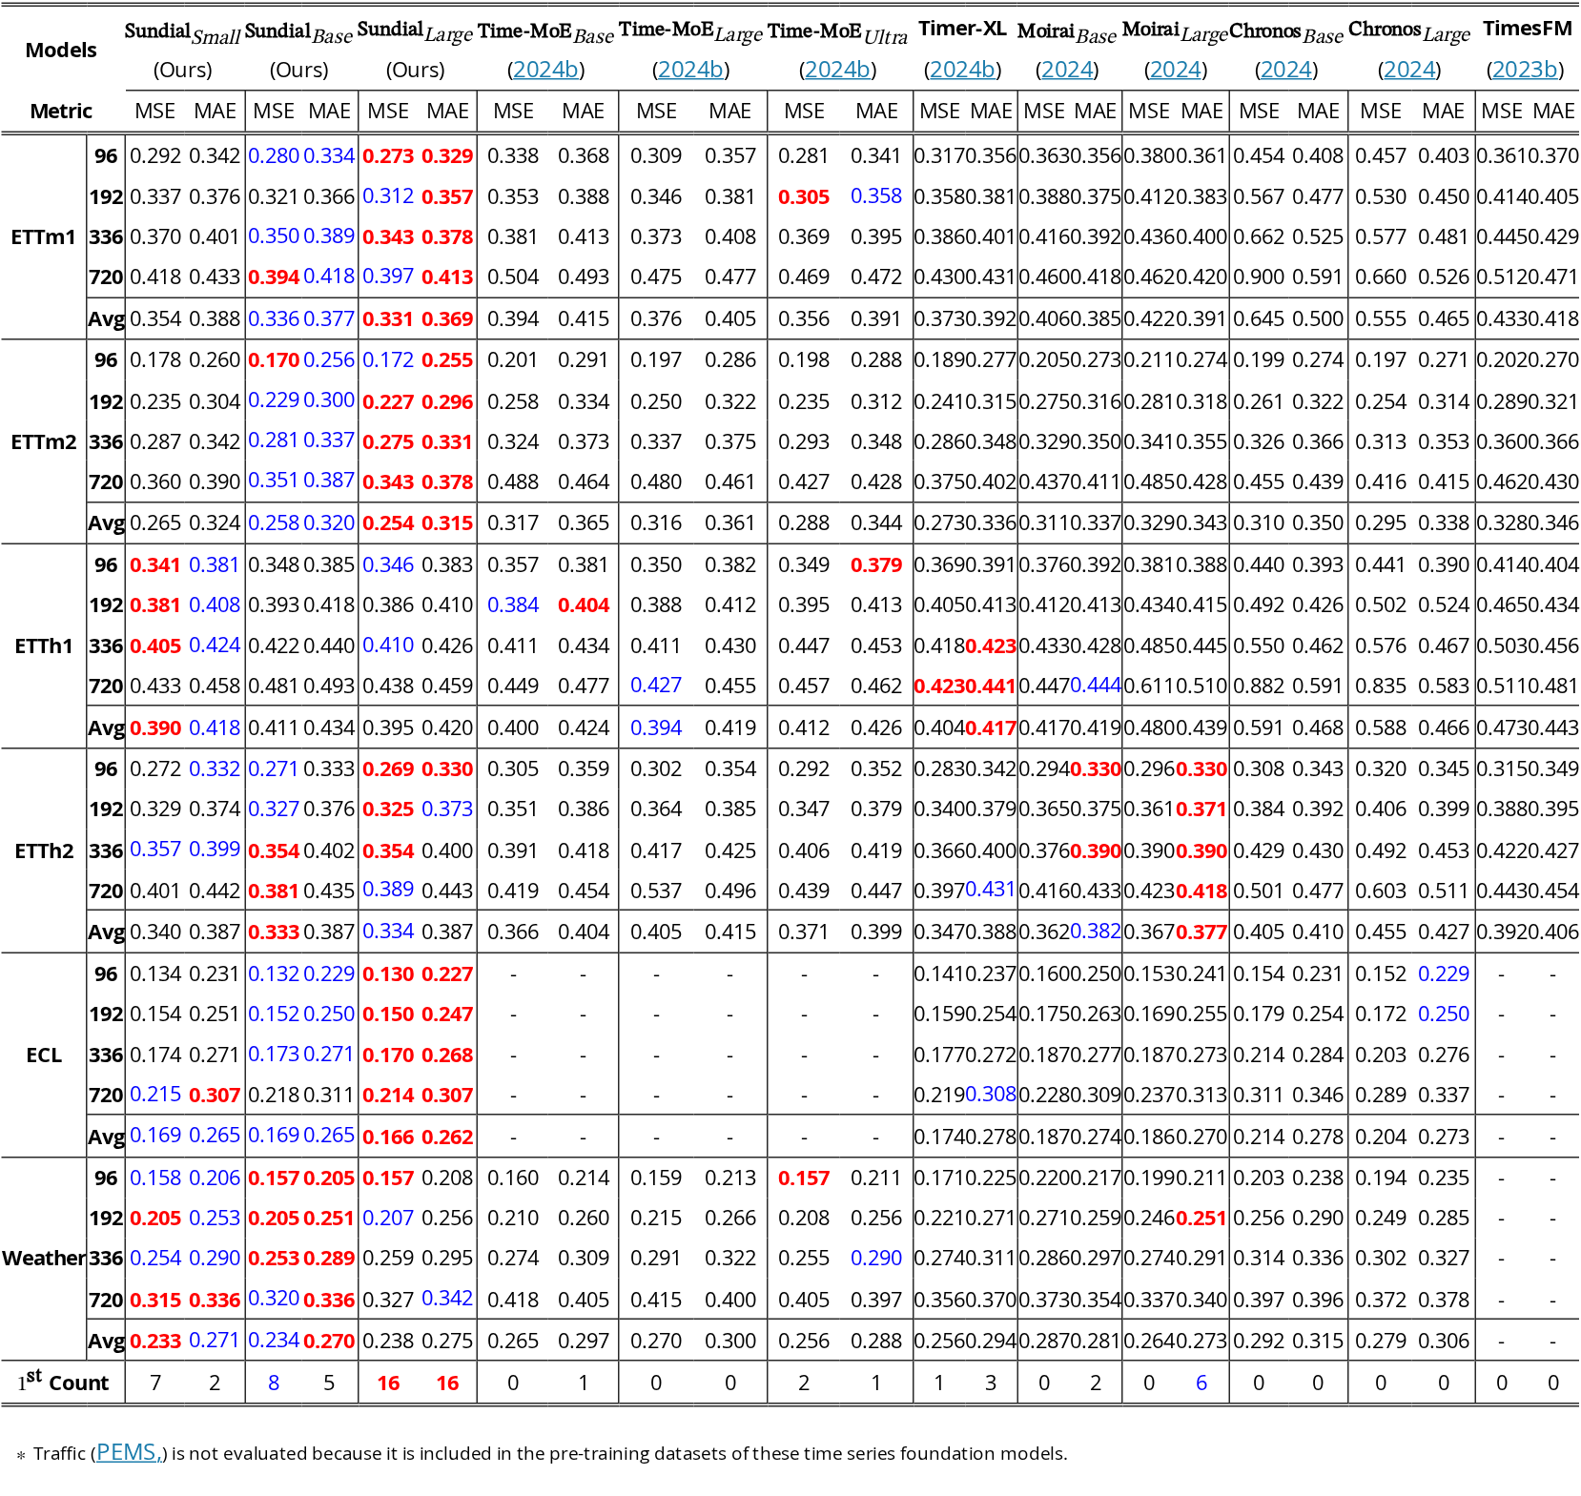Click the PEMS link in the footnote

point(129,1452)
